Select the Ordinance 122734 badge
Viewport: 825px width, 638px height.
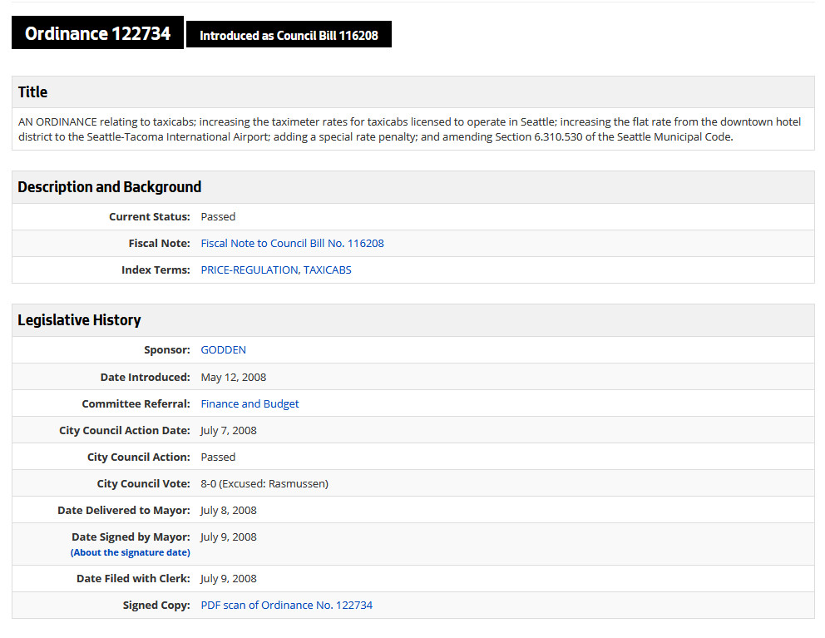(x=96, y=32)
